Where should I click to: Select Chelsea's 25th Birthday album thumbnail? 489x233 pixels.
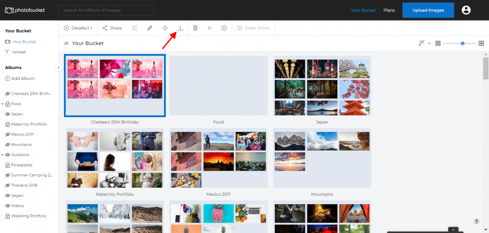[x=115, y=86]
